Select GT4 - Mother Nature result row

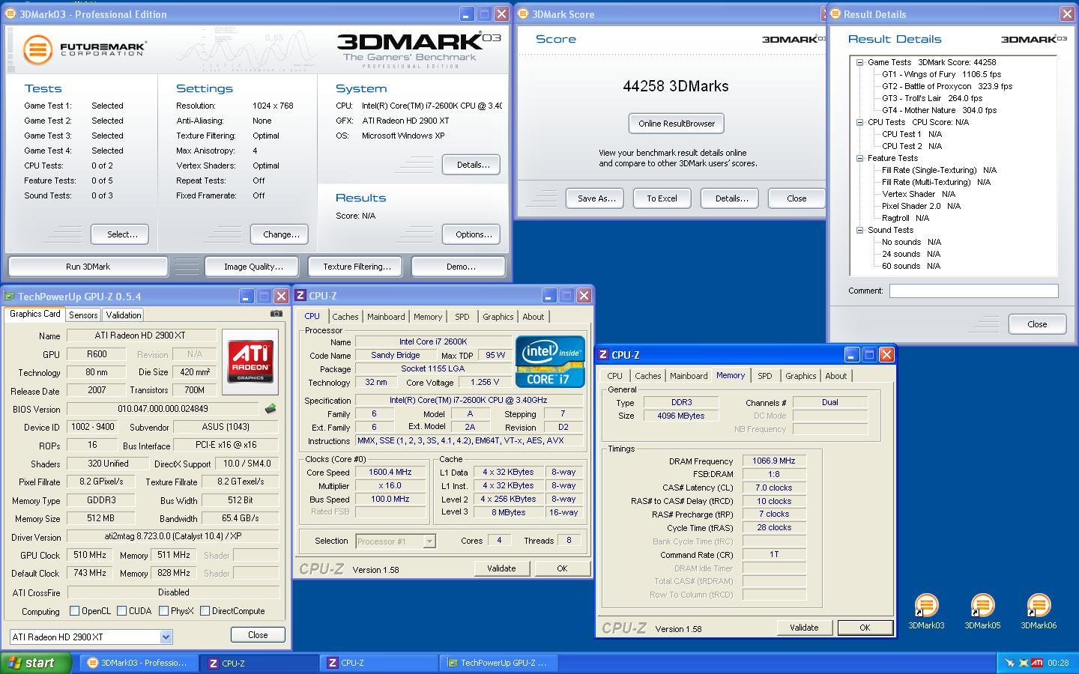pyautogui.click(x=939, y=110)
